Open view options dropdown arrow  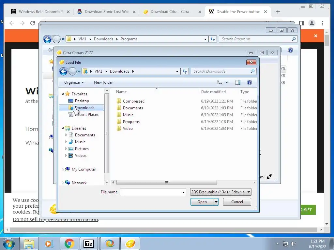(x=227, y=82)
